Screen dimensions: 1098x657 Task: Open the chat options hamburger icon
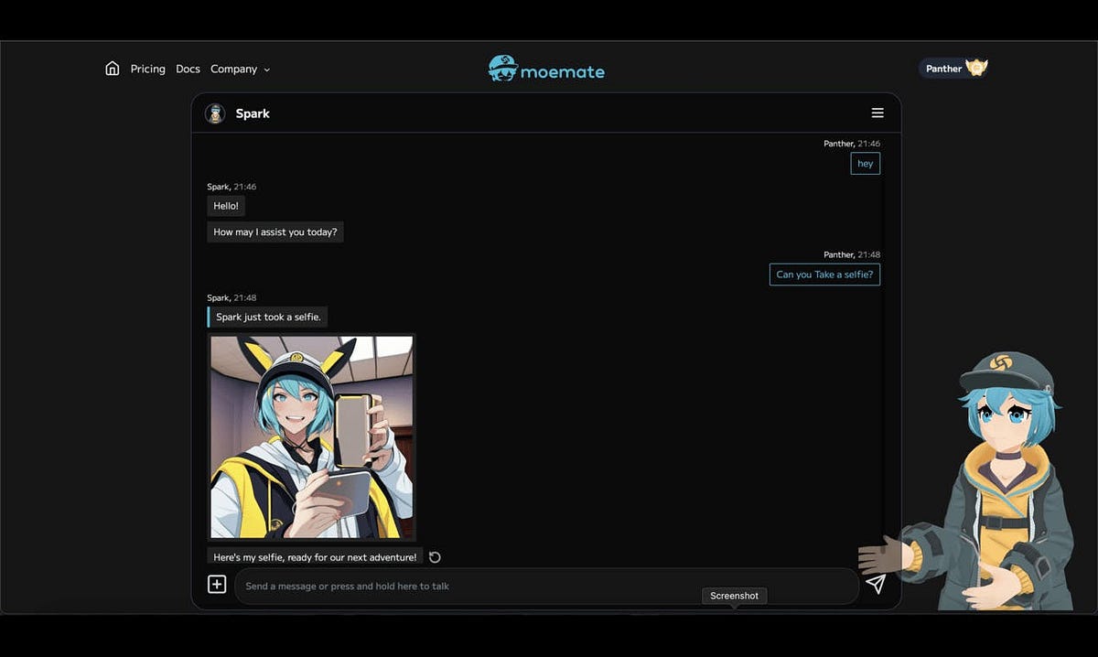(x=877, y=113)
